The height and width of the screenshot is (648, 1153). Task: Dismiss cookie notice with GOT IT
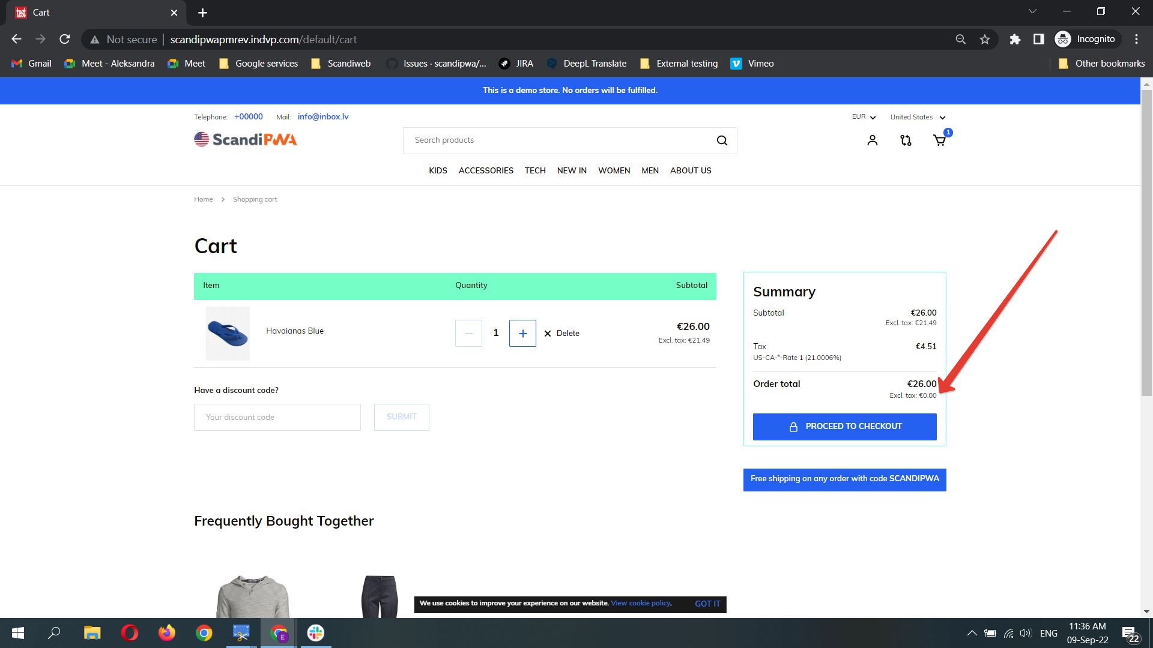pyautogui.click(x=707, y=604)
